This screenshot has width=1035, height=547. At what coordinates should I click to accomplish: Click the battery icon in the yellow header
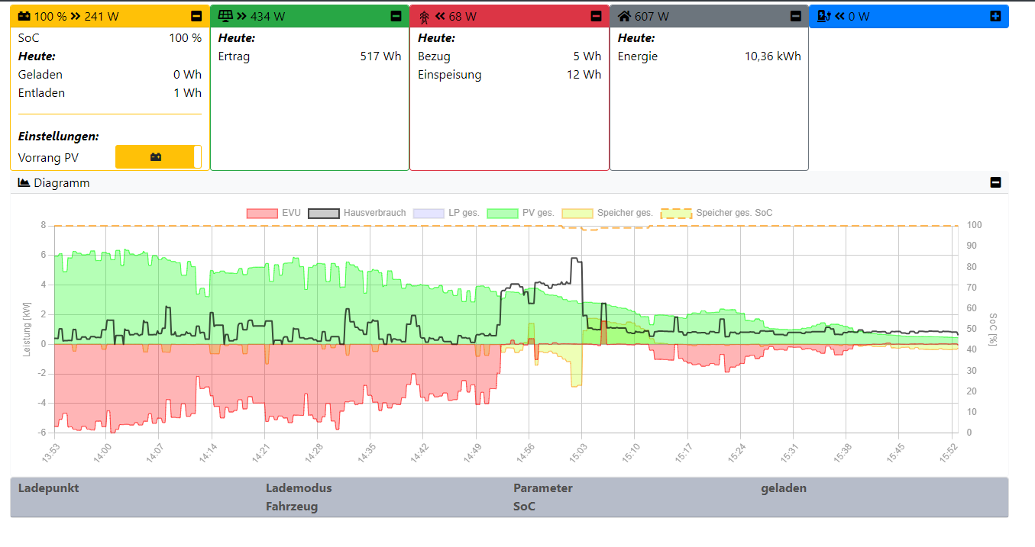point(24,16)
